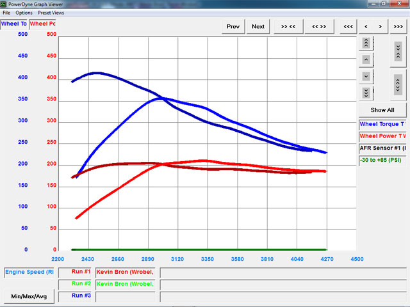Select the -30 to +85 (PSI) channel
Screen dimensions: 410x307
pyautogui.click(x=382, y=161)
